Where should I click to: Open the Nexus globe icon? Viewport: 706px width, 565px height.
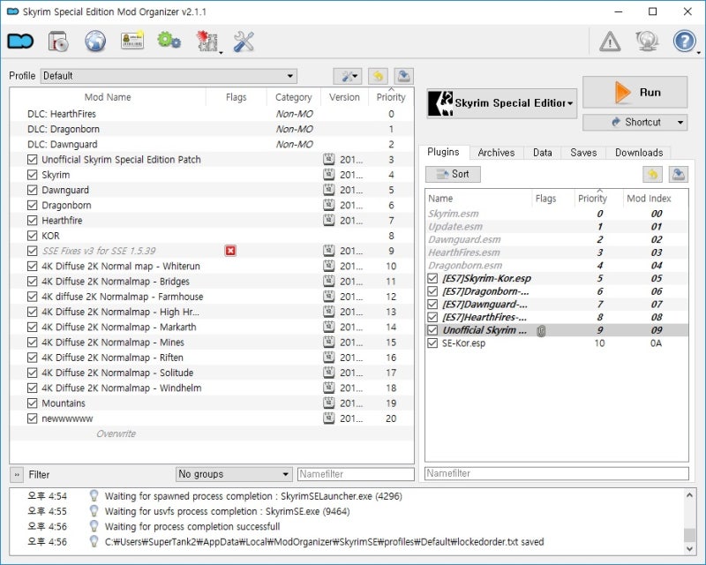click(95, 41)
